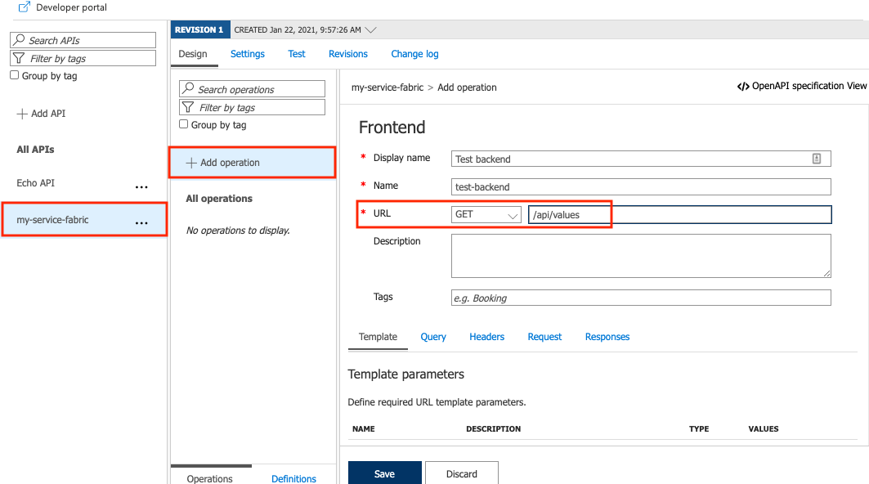Image resolution: width=869 pixels, height=484 pixels.
Task: Open the Headers tab
Action: pos(487,336)
